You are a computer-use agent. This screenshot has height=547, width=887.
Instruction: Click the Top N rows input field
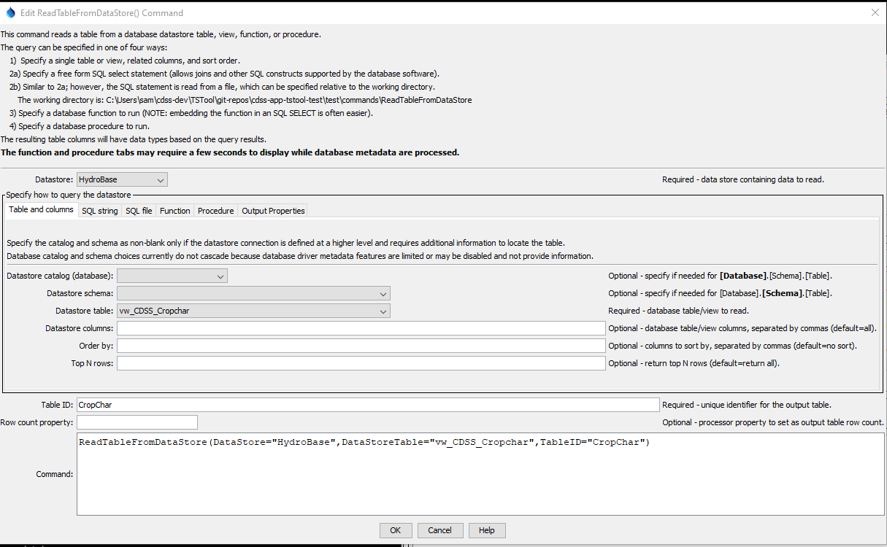coord(361,363)
